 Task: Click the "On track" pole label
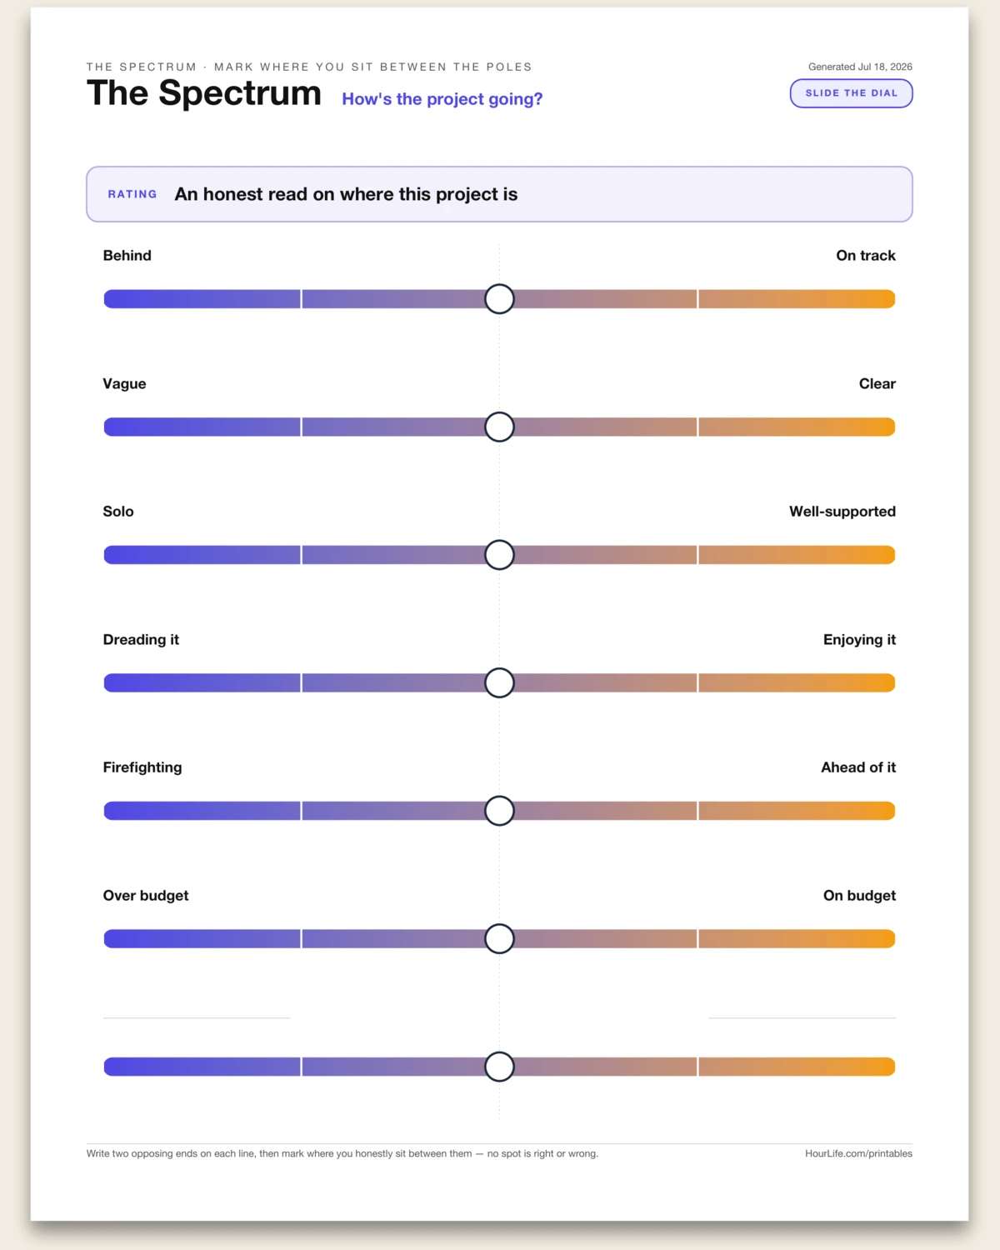coord(866,256)
